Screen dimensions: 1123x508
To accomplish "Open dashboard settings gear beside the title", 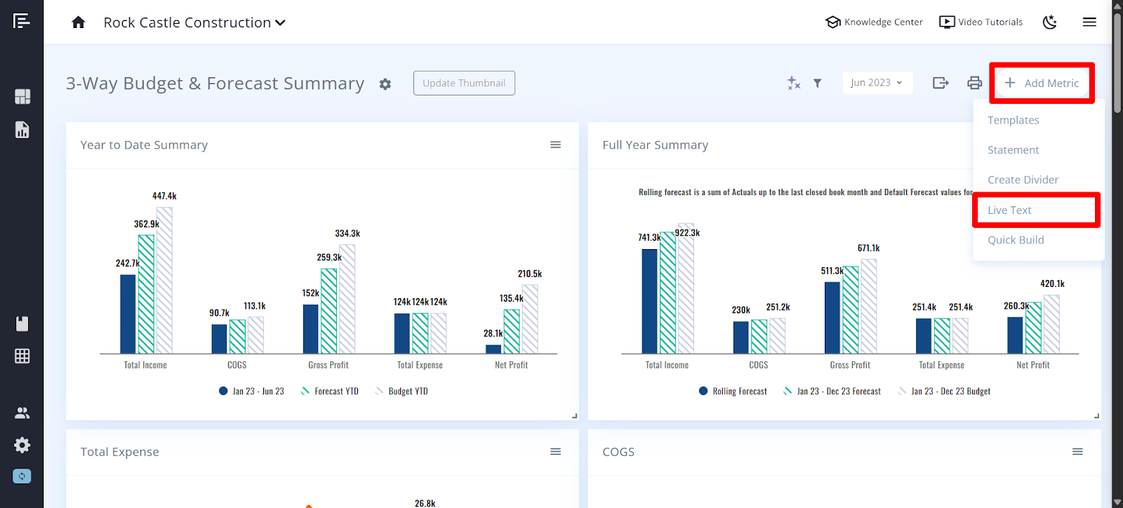I will tap(385, 84).
